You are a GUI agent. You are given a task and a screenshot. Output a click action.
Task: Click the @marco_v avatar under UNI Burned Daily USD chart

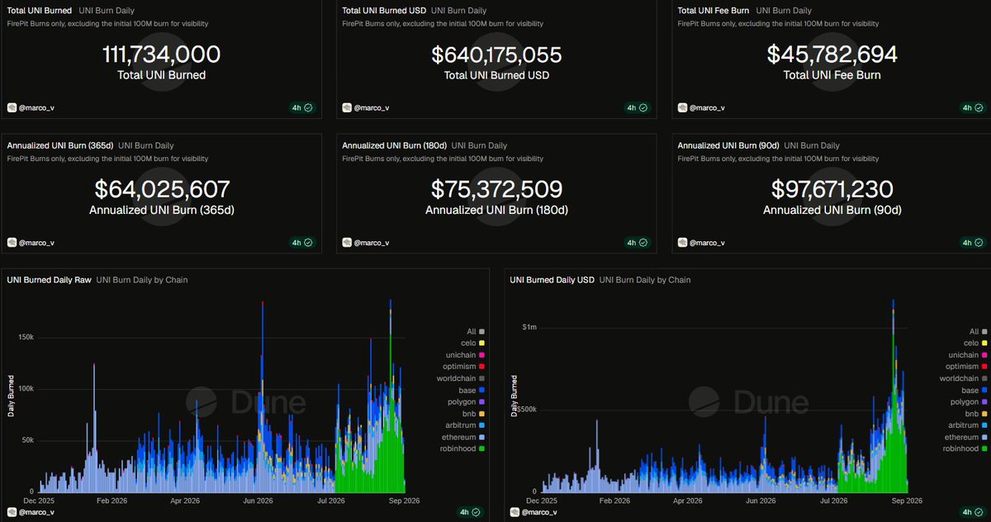click(x=515, y=512)
